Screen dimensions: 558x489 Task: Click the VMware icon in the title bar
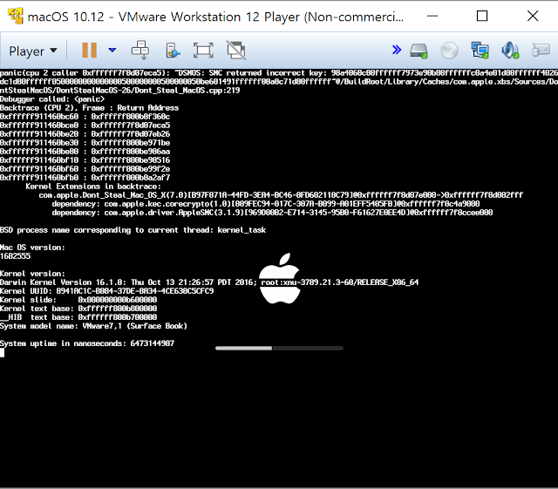click(x=16, y=16)
